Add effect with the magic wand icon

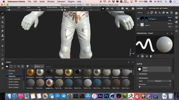click(148, 13)
